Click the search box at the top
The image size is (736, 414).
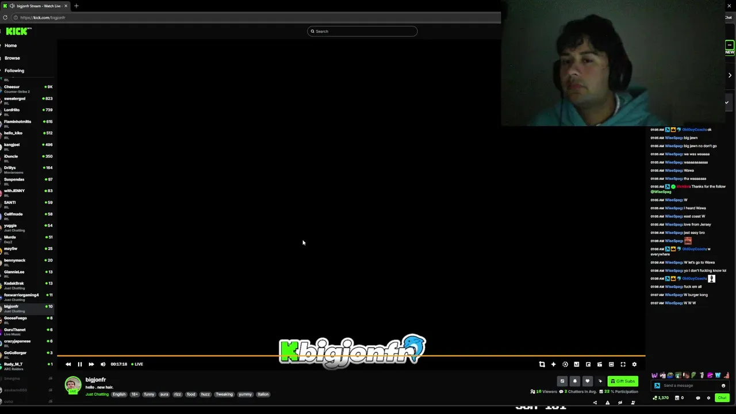(362, 31)
